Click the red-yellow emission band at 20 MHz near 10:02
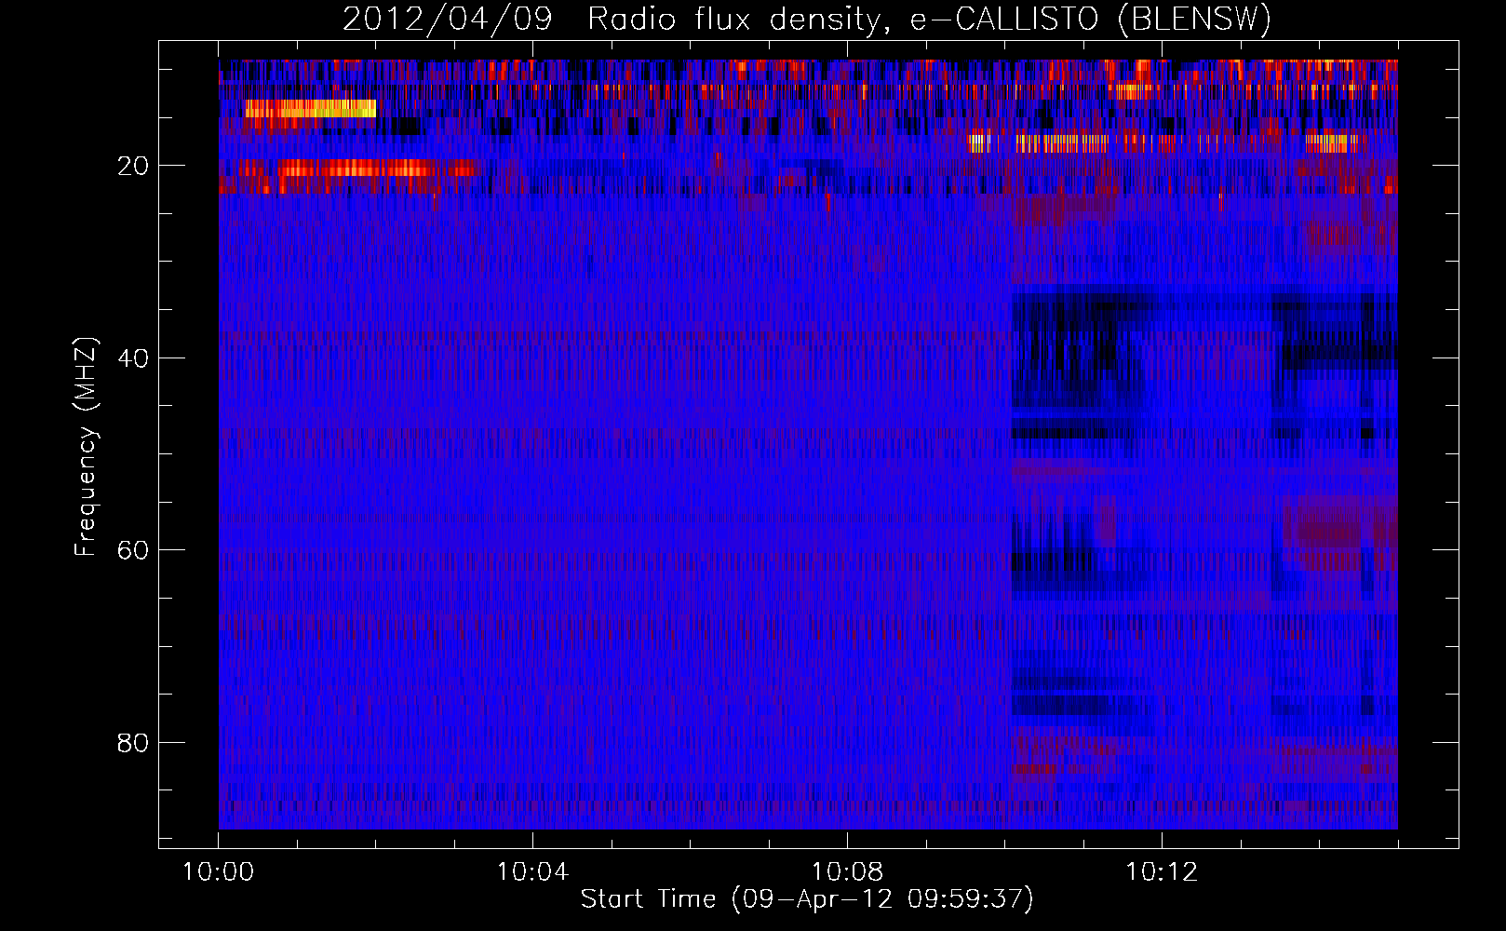The width and height of the screenshot is (1506, 931). tap(358, 169)
